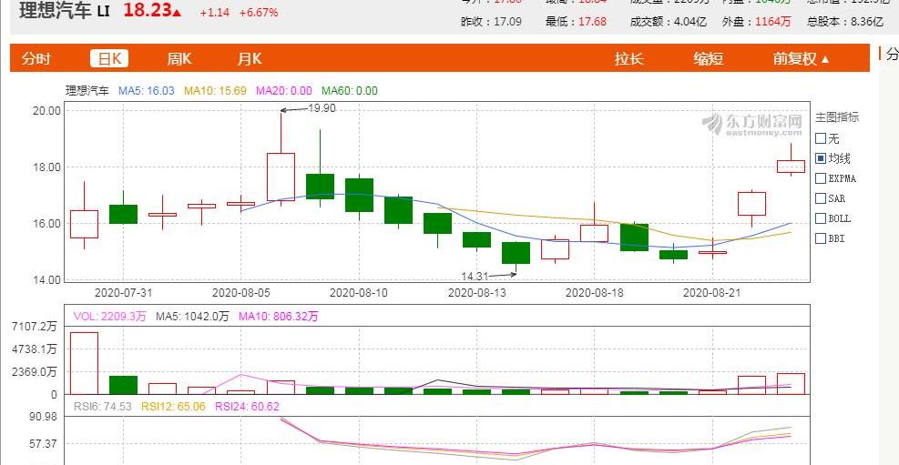The width and height of the screenshot is (899, 465).
Task: Select the 日K daily candlestick tab
Action: [109, 58]
